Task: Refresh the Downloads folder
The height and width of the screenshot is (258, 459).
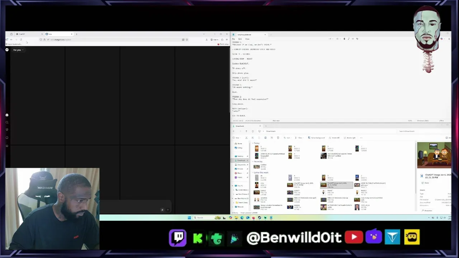Action: click(x=253, y=131)
